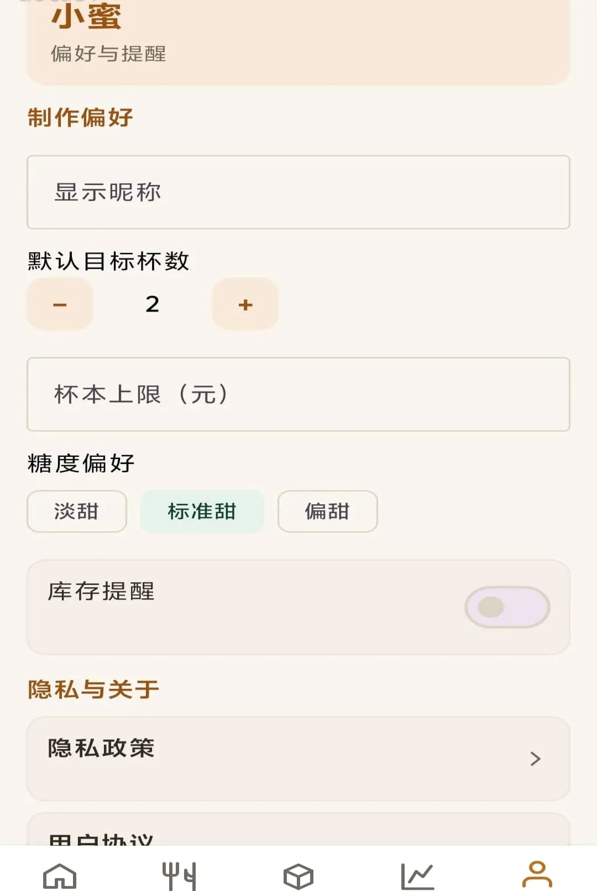Open the 隐私政策 row
597x891 pixels.
pyautogui.click(x=298, y=758)
